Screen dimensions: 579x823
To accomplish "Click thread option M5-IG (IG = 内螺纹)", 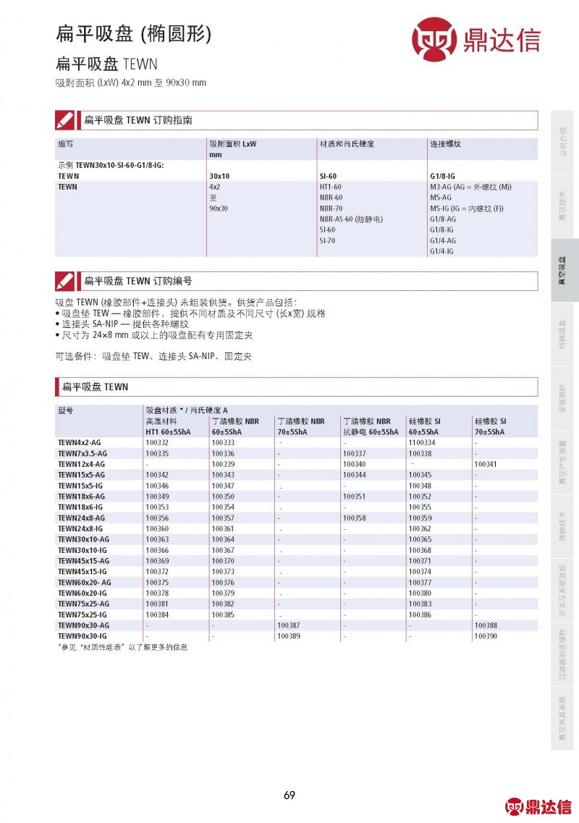I will coord(467,208).
